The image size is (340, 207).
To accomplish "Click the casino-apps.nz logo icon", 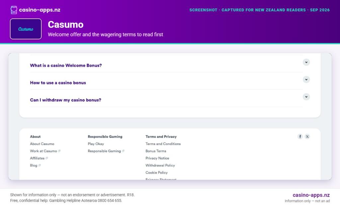I will (14, 10).
